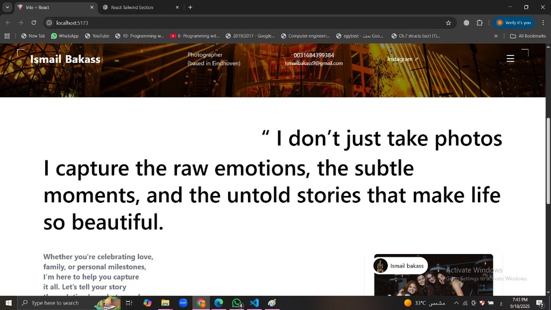Image resolution: width=551 pixels, height=310 pixels.
Task: Click the Ismail bakass profile badge
Action: (400, 266)
